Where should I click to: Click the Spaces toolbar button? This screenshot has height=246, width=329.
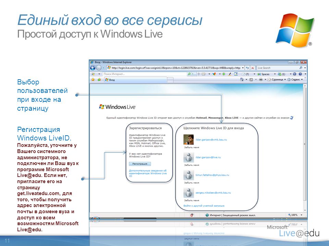coord(264,74)
